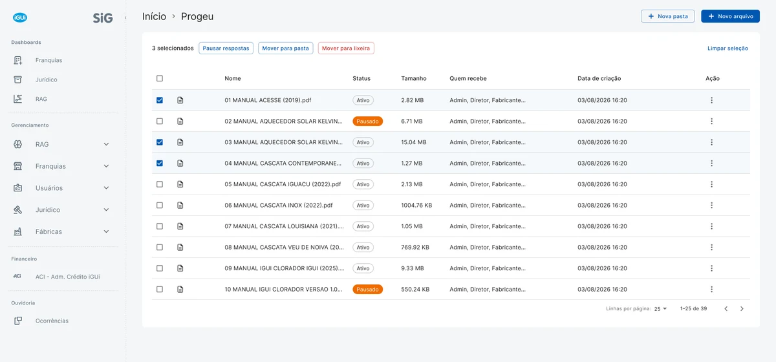This screenshot has width=776, height=362.
Task: Click the Franquias store icon under Gerenciamento
Action: [18, 166]
